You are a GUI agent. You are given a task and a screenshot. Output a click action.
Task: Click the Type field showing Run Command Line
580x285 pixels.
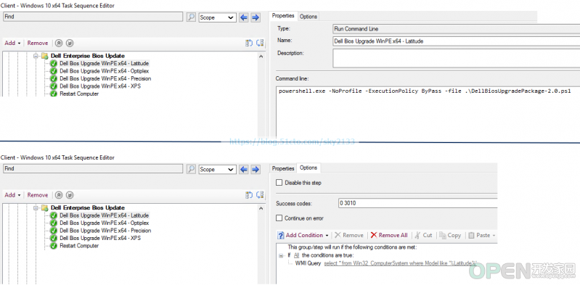(457, 29)
